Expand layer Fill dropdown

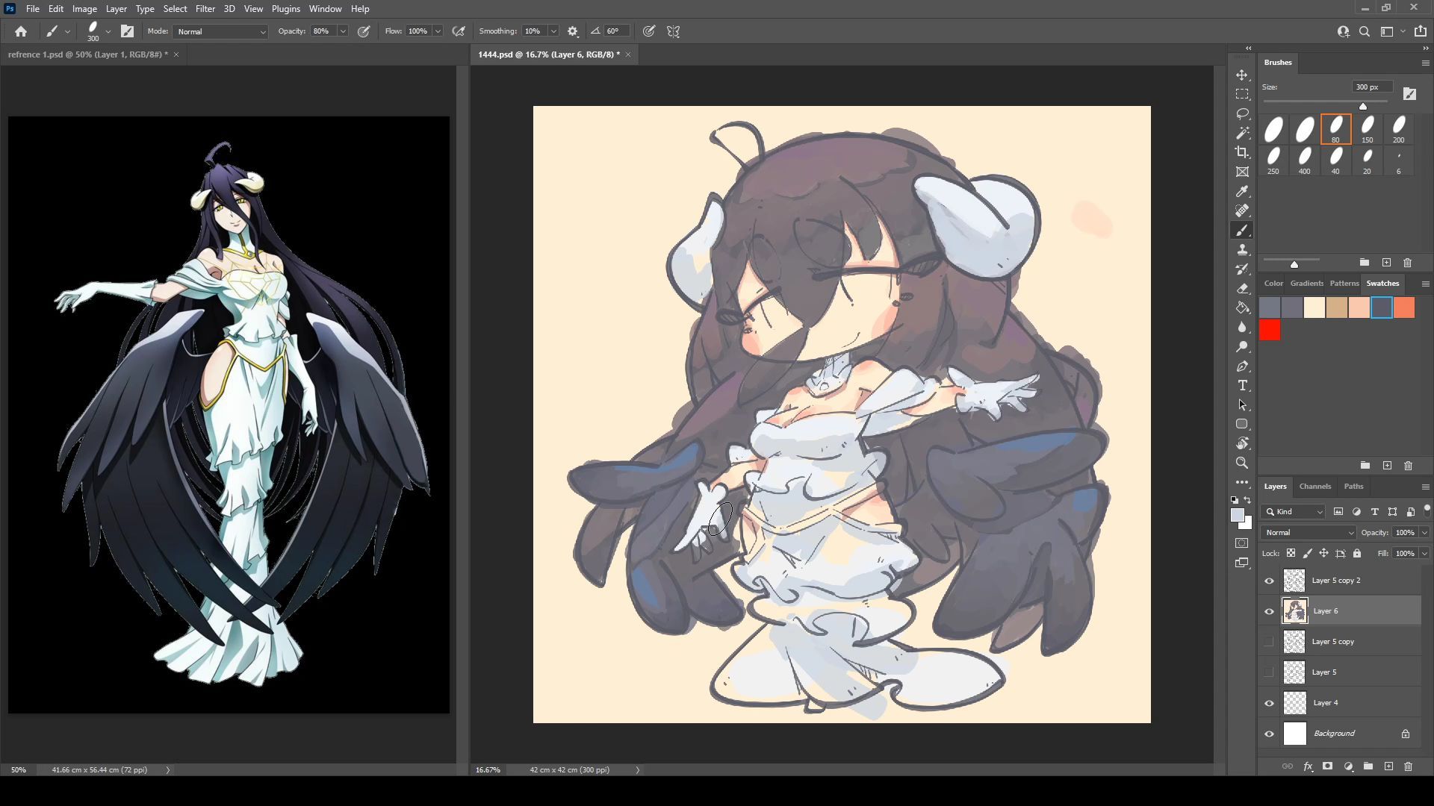coord(1424,554)
